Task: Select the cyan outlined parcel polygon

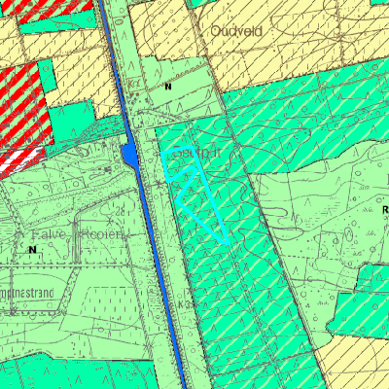Action: click(x=195, y=194)
